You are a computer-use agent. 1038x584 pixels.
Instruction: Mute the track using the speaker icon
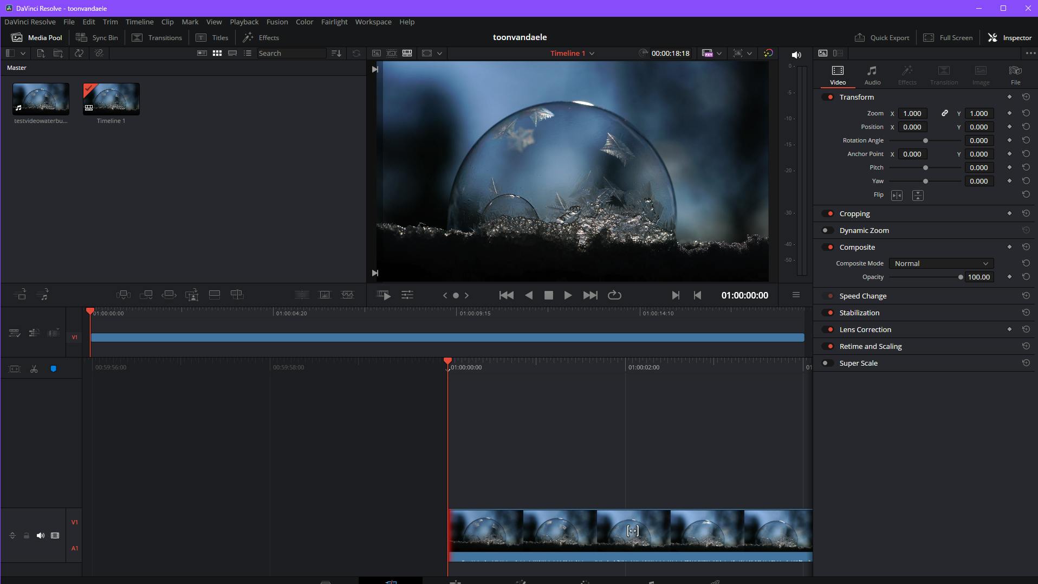pyautogui.click(x=41, y=535)
